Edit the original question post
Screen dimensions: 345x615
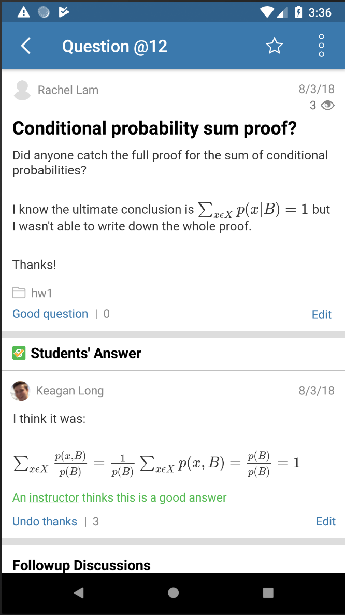(321, 314)
